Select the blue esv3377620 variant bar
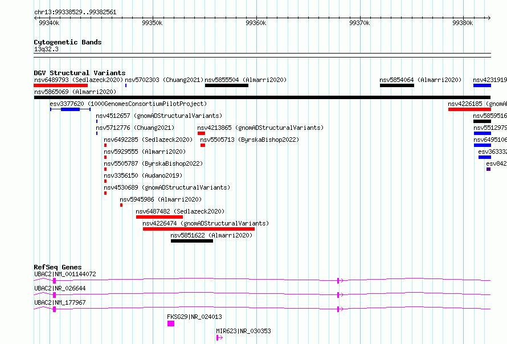The width and height of the screenshot is (507, 344). click(x=70, y=109)
